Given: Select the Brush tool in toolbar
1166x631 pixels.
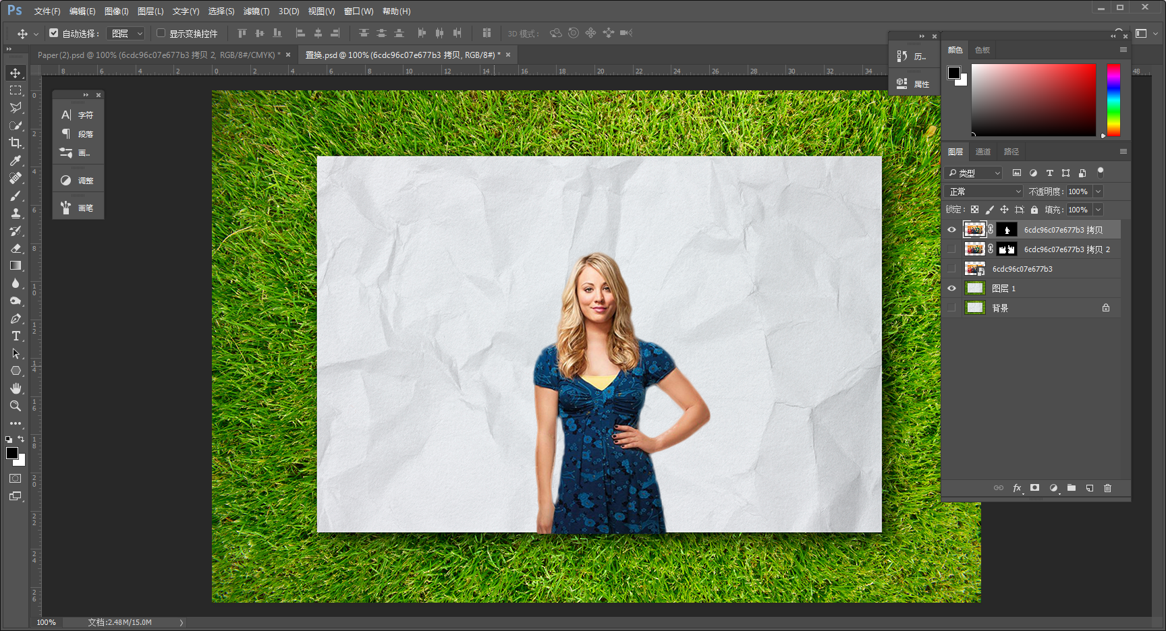Looking at the screenshot, I should tap(16, 196).
